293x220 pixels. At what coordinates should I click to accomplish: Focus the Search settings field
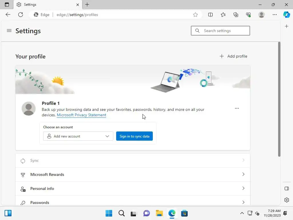220,31
